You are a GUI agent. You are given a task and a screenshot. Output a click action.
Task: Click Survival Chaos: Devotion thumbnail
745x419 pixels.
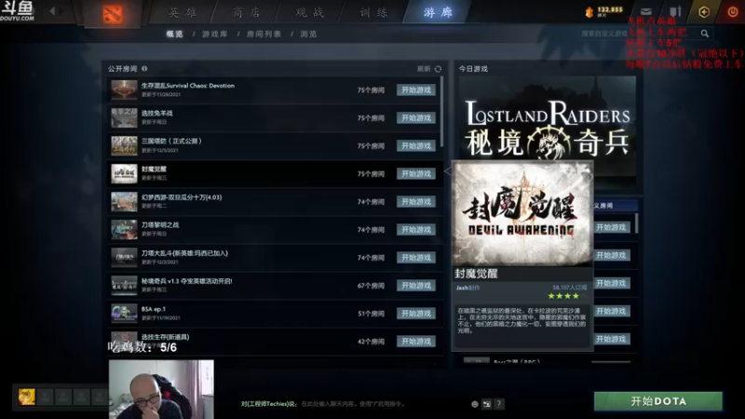coord(124,89)
